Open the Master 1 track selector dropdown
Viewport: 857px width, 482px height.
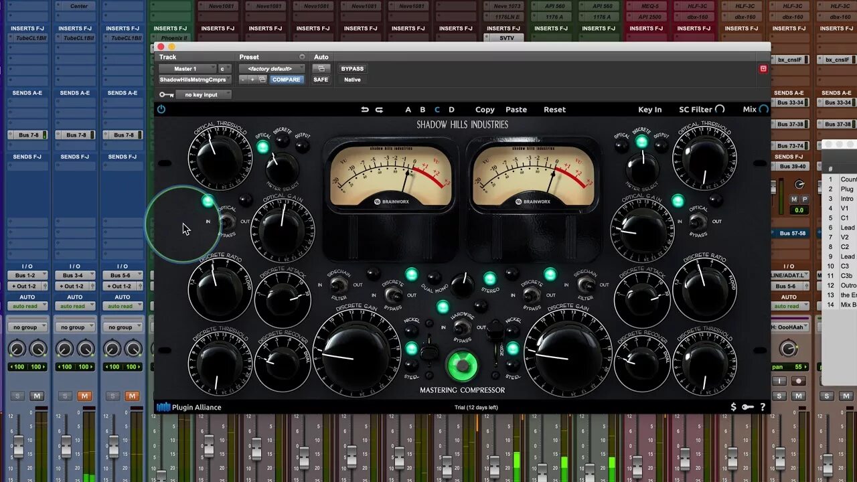click(187, 68)
